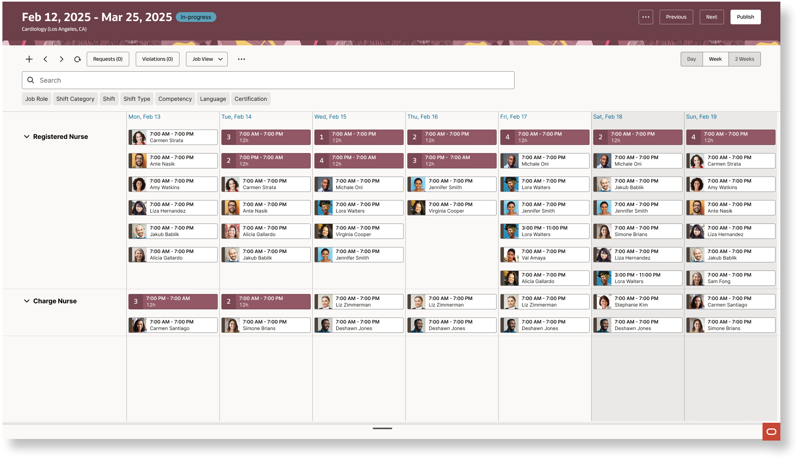Click Val Amaya's avatar on Fri, Feb 17

tap(511, 255)
